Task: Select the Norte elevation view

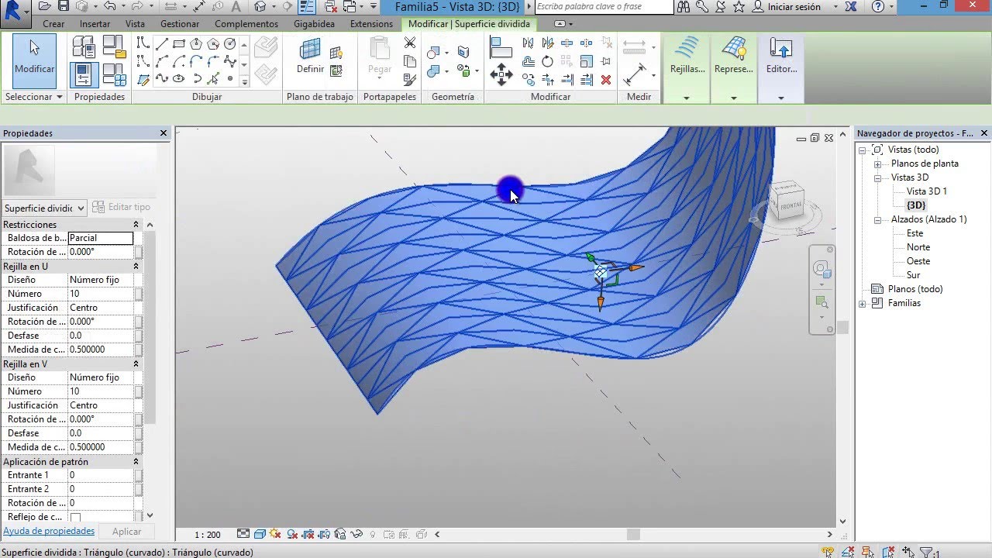Action: 918,247
